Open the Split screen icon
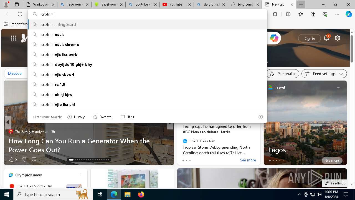The height and width of the screenshot is (200, 355). coord(288,14)
